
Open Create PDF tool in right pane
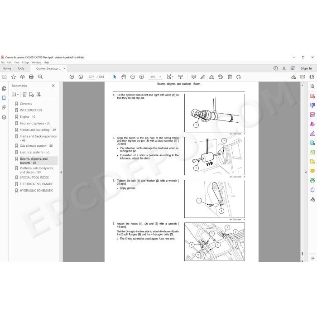(x=312, y=96)
